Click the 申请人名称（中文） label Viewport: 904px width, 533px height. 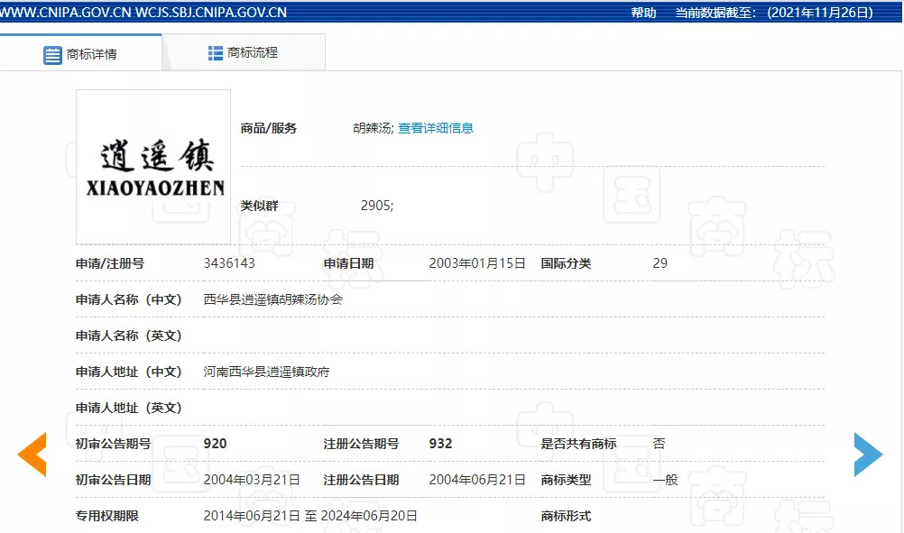coord(129,299)
